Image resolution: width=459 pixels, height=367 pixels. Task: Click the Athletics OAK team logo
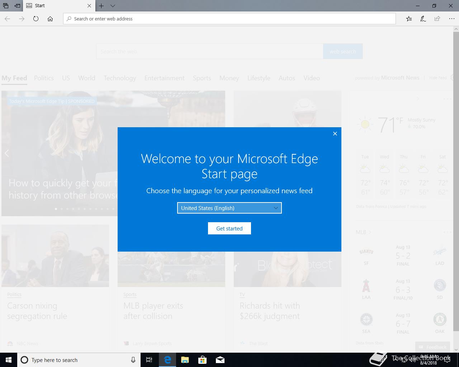click(x=440, y=319)
